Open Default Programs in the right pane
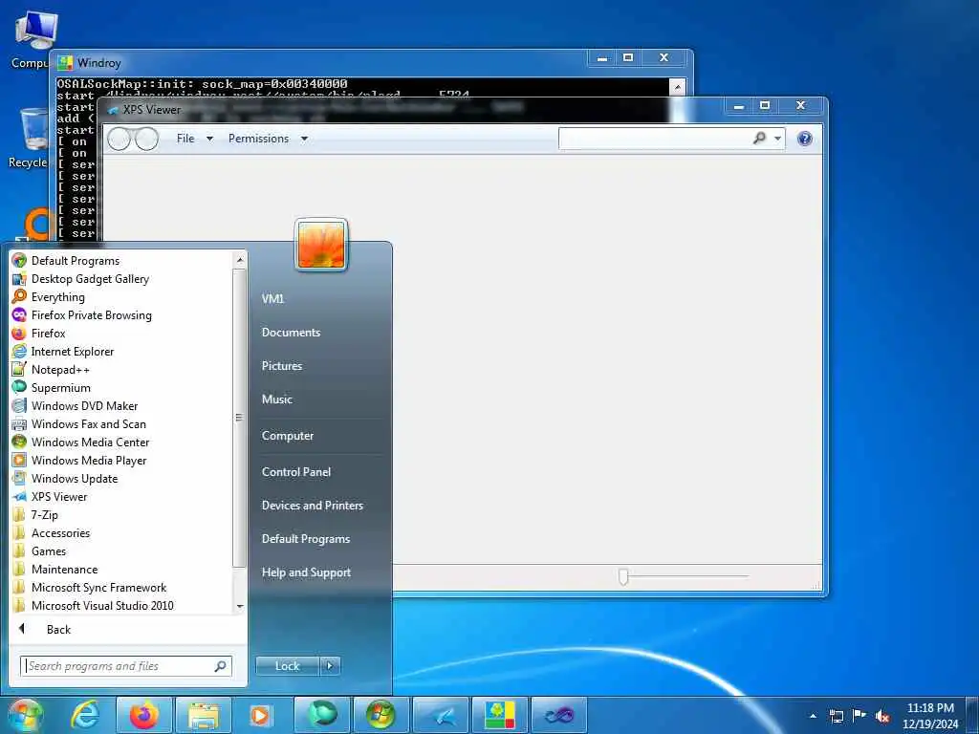Image resolution: width=979 pixels, height=734 pixels. click(305, 539)
